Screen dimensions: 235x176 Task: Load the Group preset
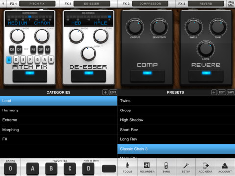(176, 110)
